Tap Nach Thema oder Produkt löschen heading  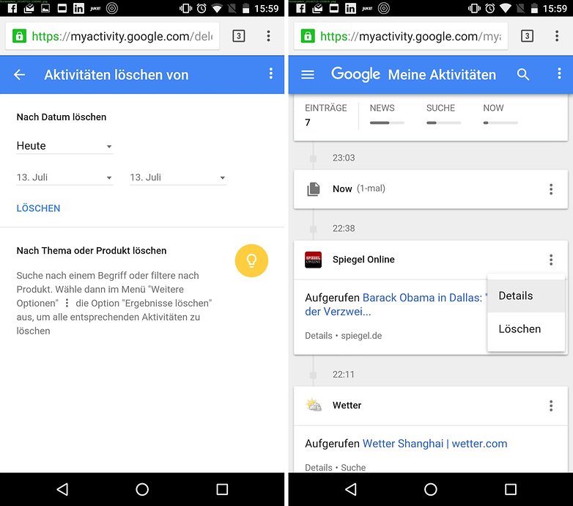(x=92, y=251)
